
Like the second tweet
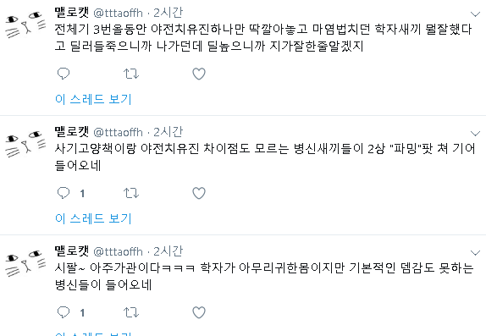tap(199, 193)
